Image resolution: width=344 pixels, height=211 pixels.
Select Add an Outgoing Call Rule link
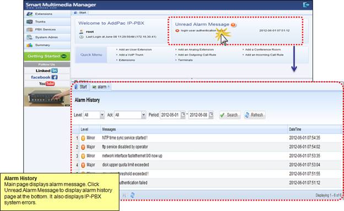[x=197, y=55]
